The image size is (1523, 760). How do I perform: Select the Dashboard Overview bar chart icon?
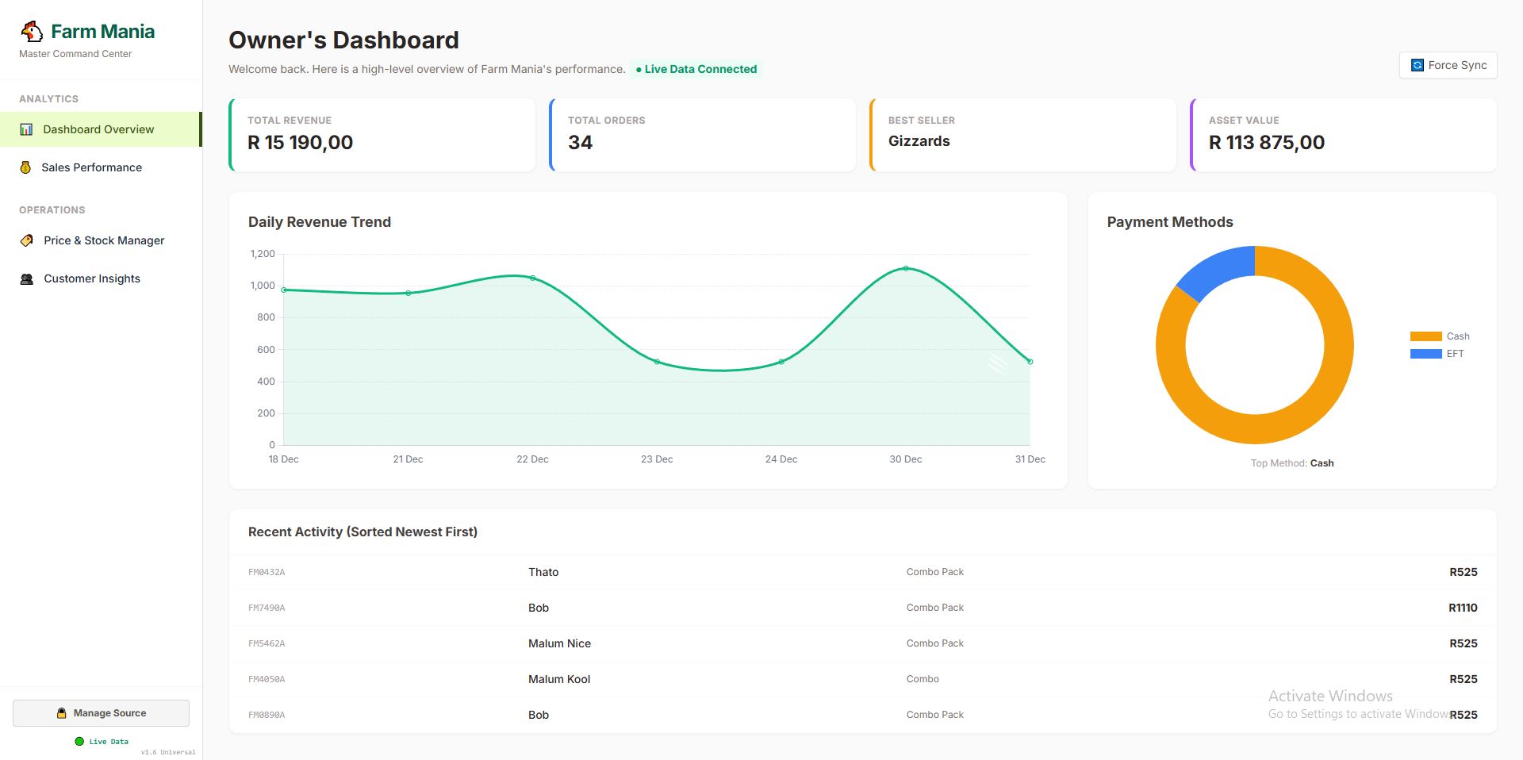tap(26, 129)
